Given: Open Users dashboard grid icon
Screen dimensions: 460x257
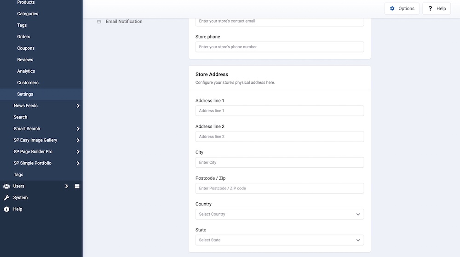Looking at the screenshot, I should (77, 186).
